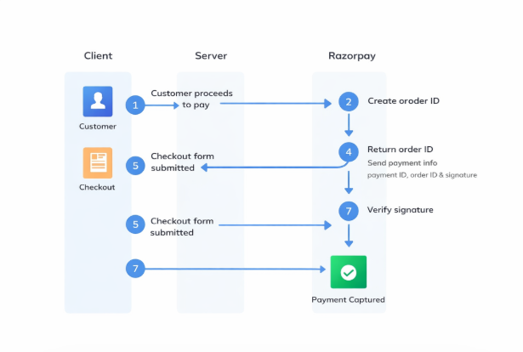
Task: Select step circle 4 beside Return order ID
Action: pos(348,152)
